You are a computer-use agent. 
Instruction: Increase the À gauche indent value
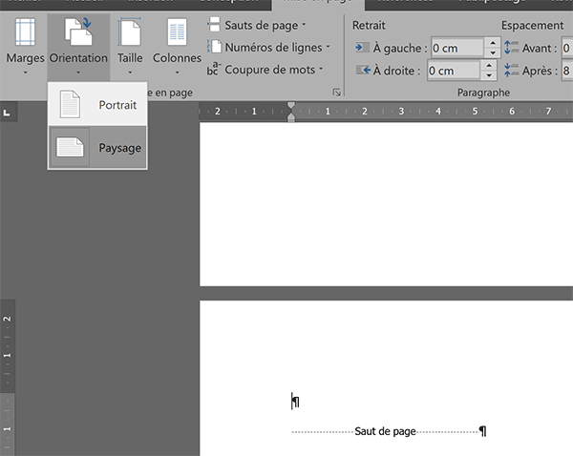(x=493, y=43)
